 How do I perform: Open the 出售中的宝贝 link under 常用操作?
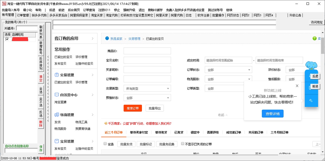coord(84,63)
